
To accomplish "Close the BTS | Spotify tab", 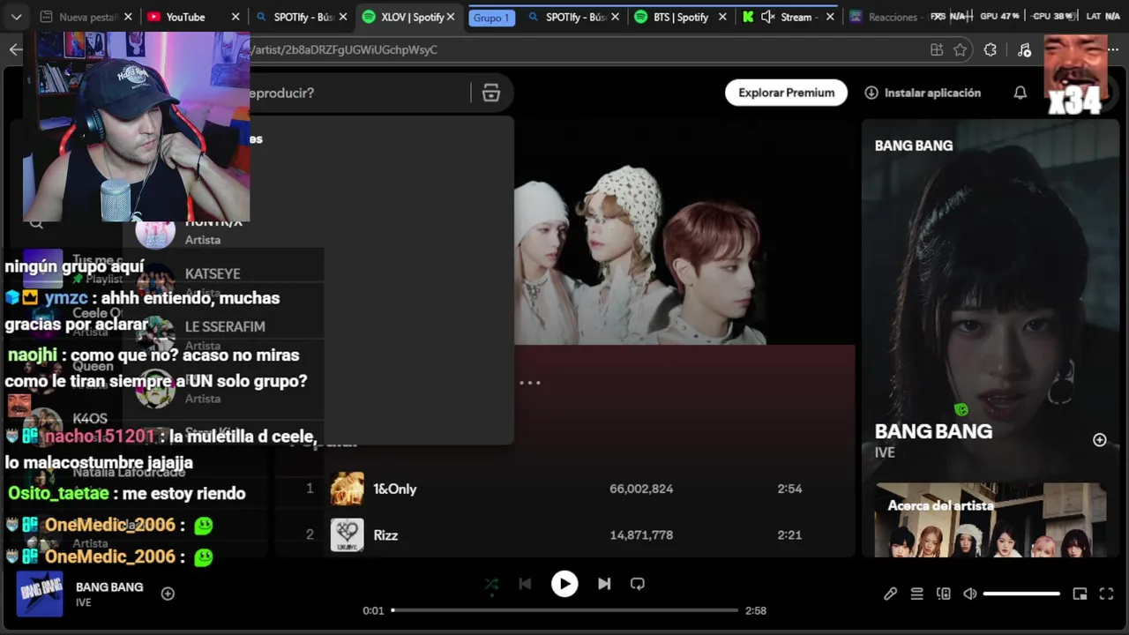I will pyautogui.click(x=722, y=17).
